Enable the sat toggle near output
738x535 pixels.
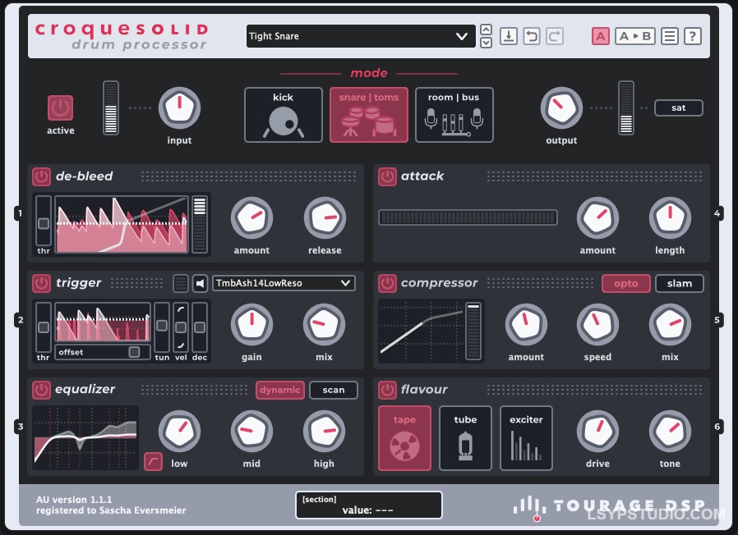click(x=679, y=107)
